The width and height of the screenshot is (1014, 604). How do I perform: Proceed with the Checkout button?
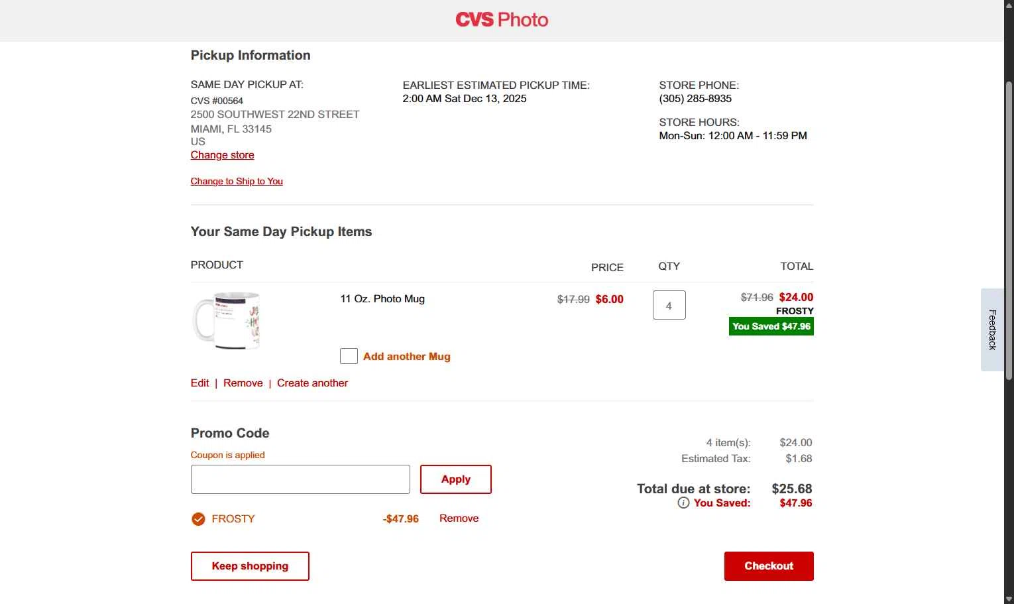(x=769, y=566)
